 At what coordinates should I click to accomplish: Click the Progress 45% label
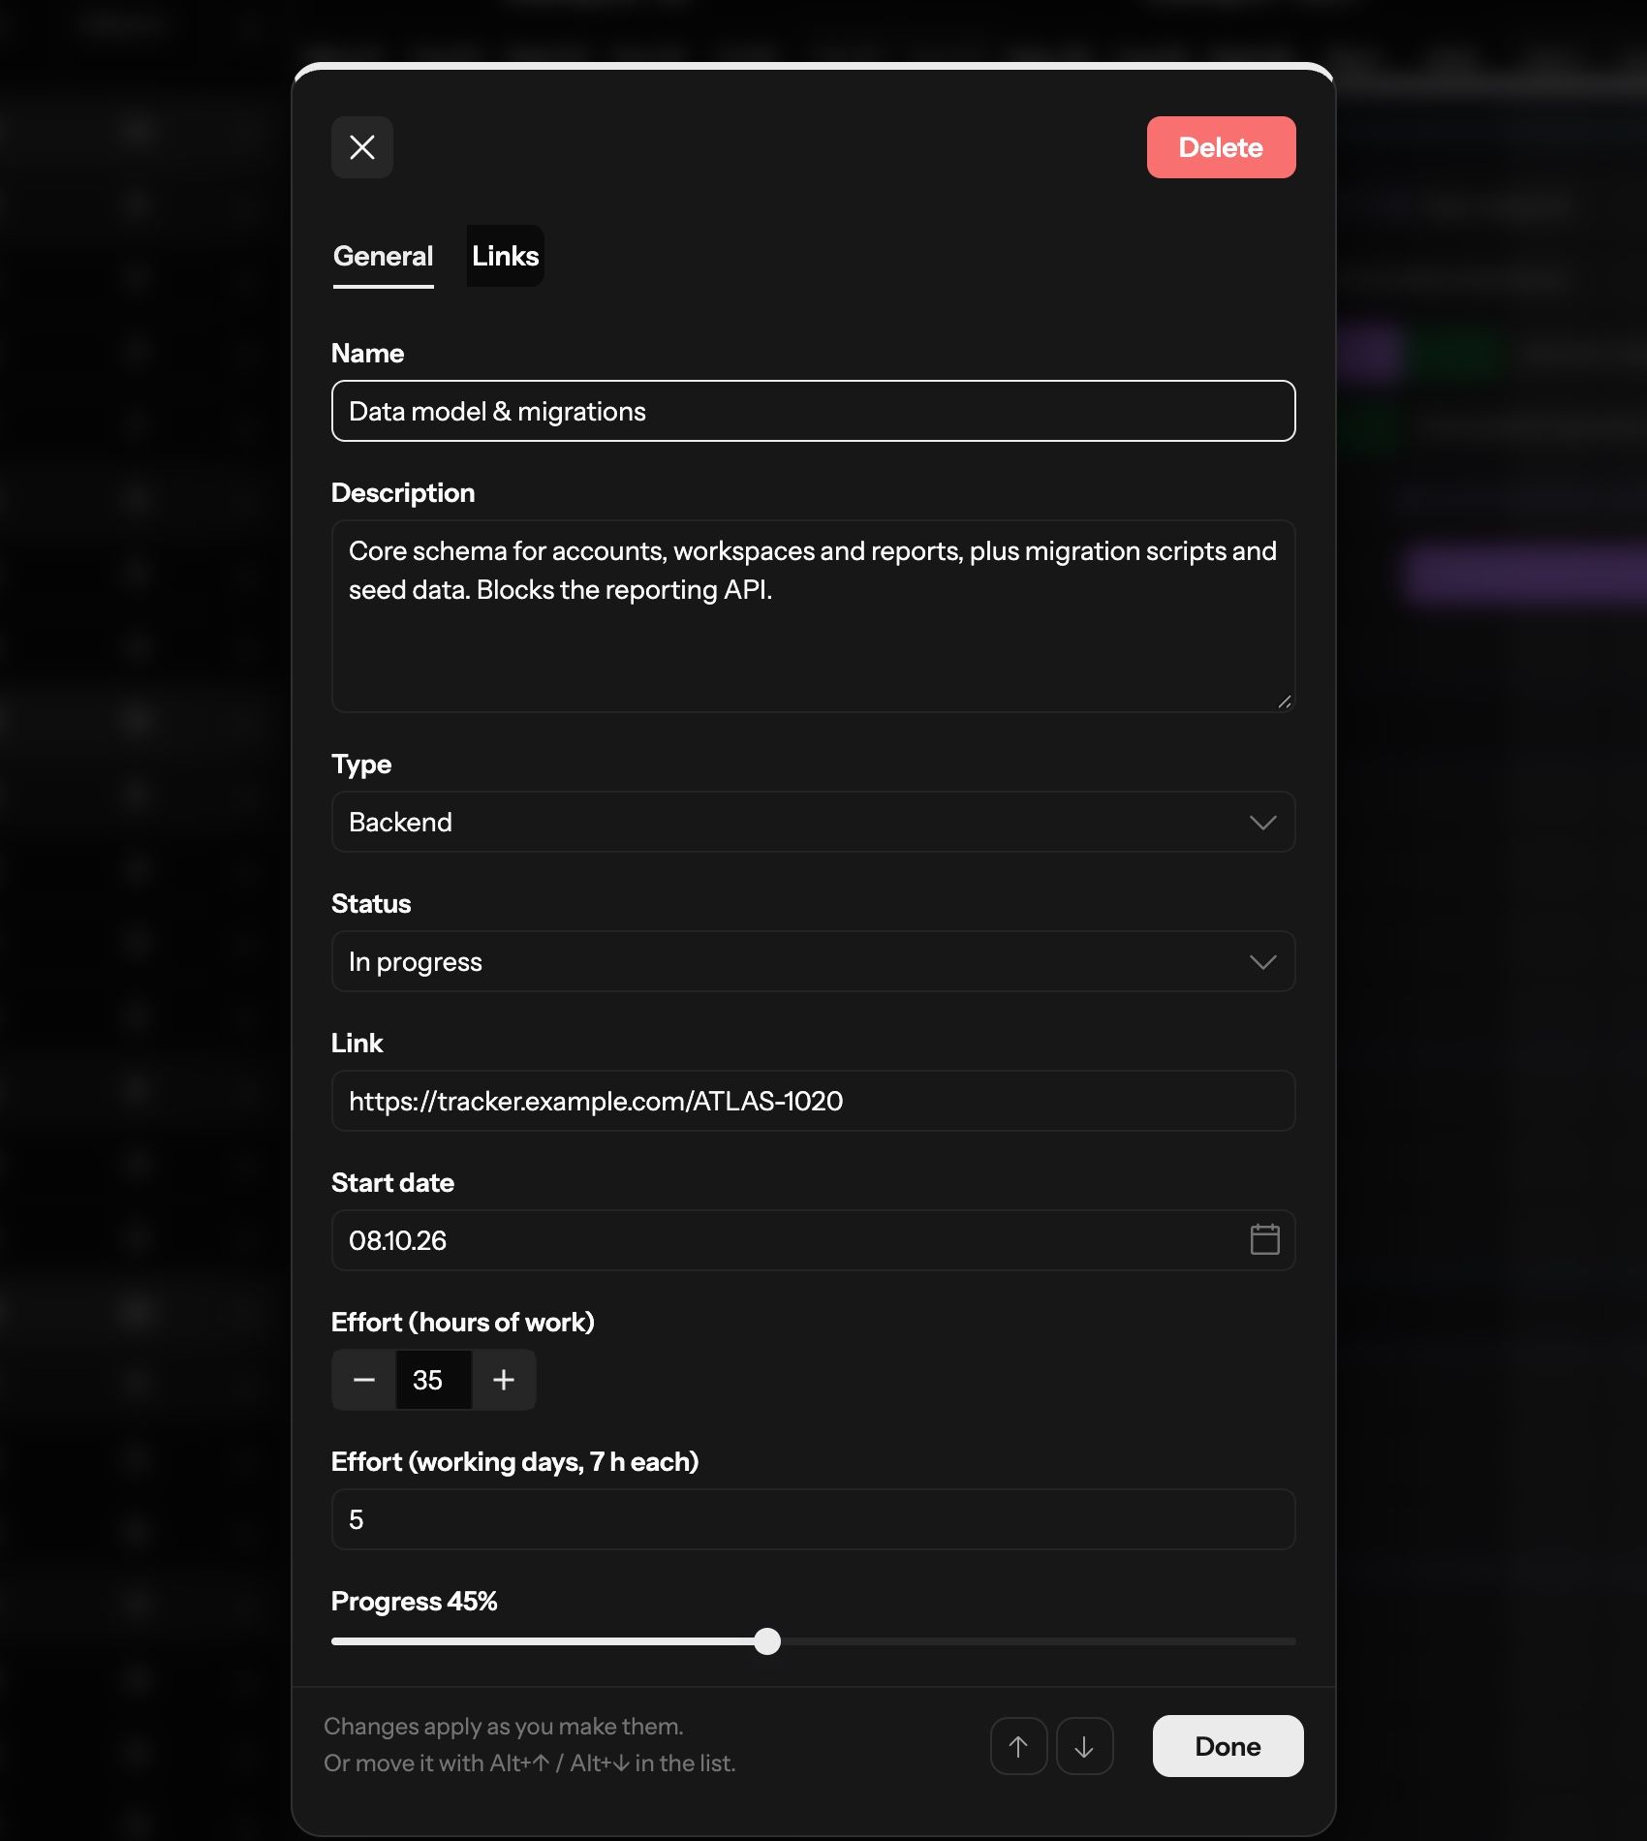[414, 1601]
